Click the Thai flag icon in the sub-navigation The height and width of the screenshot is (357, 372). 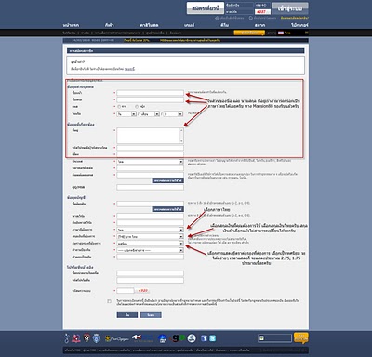click(281, 33)
